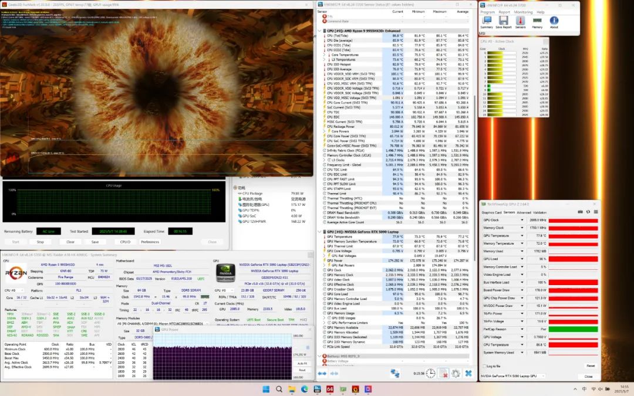Switch to the Advanced tab in GPU-Z
Viewport: 634px width, 396px height.
(524, 212)
